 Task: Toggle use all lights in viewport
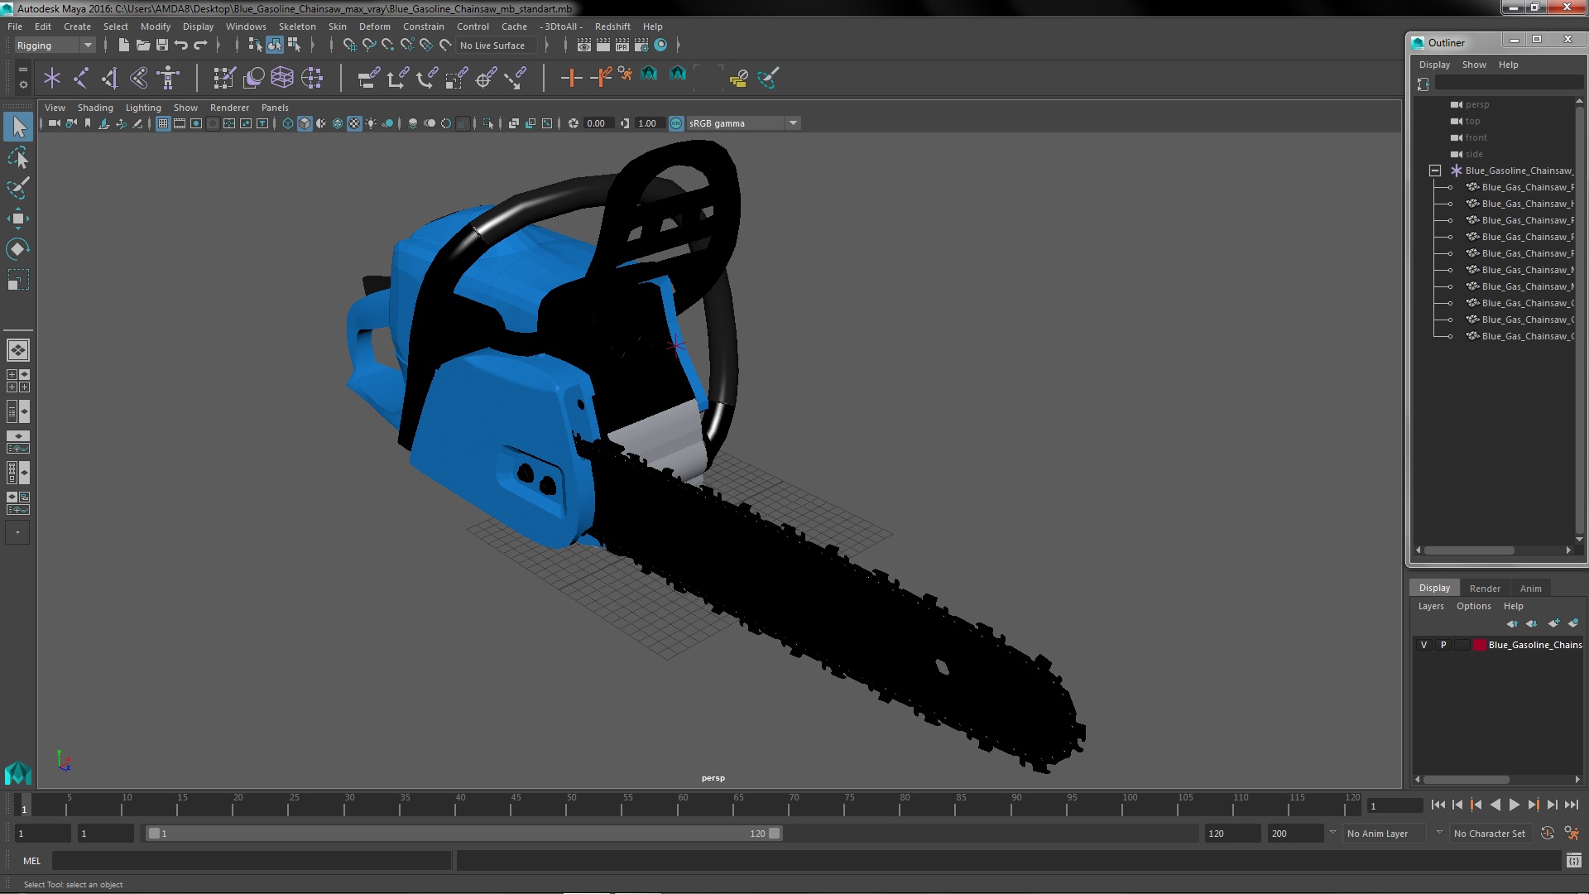tap(371, 123)
